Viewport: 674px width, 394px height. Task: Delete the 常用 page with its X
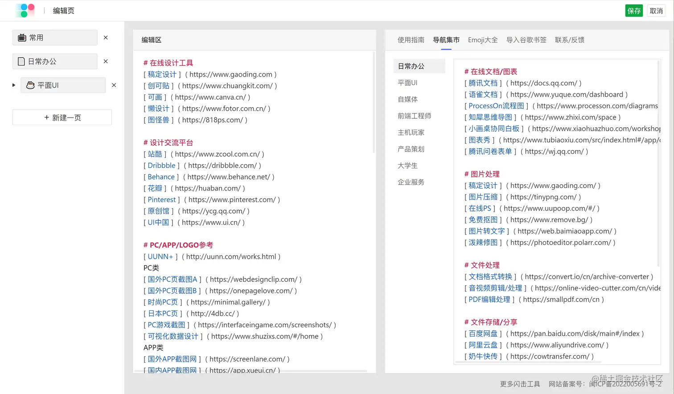click(106, 37)
